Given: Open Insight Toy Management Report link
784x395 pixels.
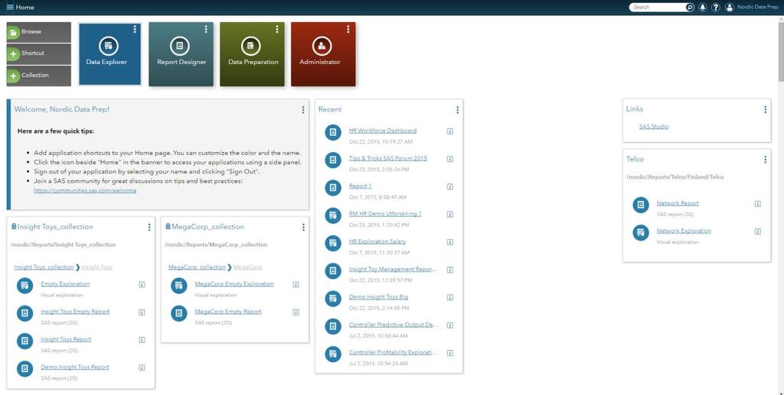Looking at the screenshot, I should [393, 269].
